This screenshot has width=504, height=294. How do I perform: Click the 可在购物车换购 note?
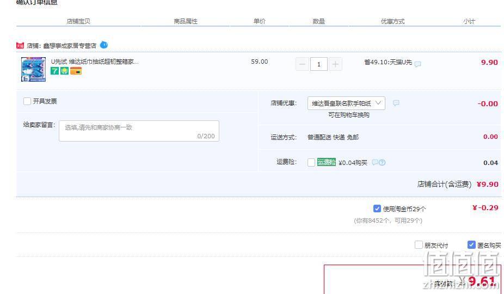(349, 115)
